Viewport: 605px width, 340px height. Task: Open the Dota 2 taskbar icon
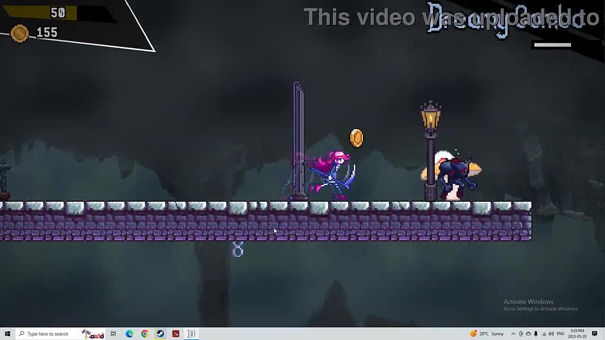pyautogui.click(x=176, y=334)
